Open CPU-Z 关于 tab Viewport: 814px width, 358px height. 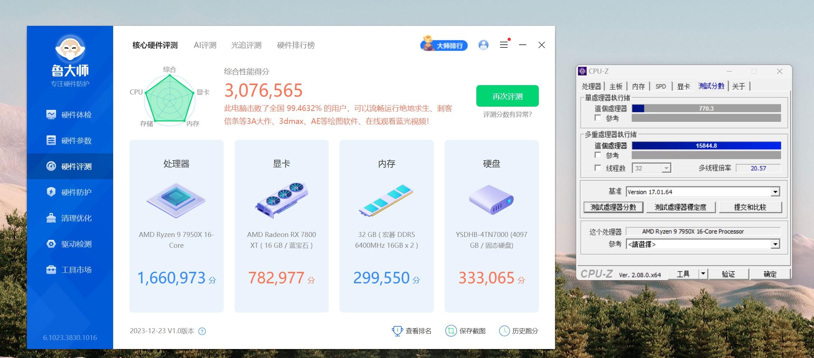click(x=739, y=86)
